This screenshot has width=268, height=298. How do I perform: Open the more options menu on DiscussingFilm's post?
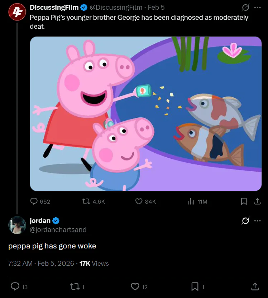click(257, 8)
